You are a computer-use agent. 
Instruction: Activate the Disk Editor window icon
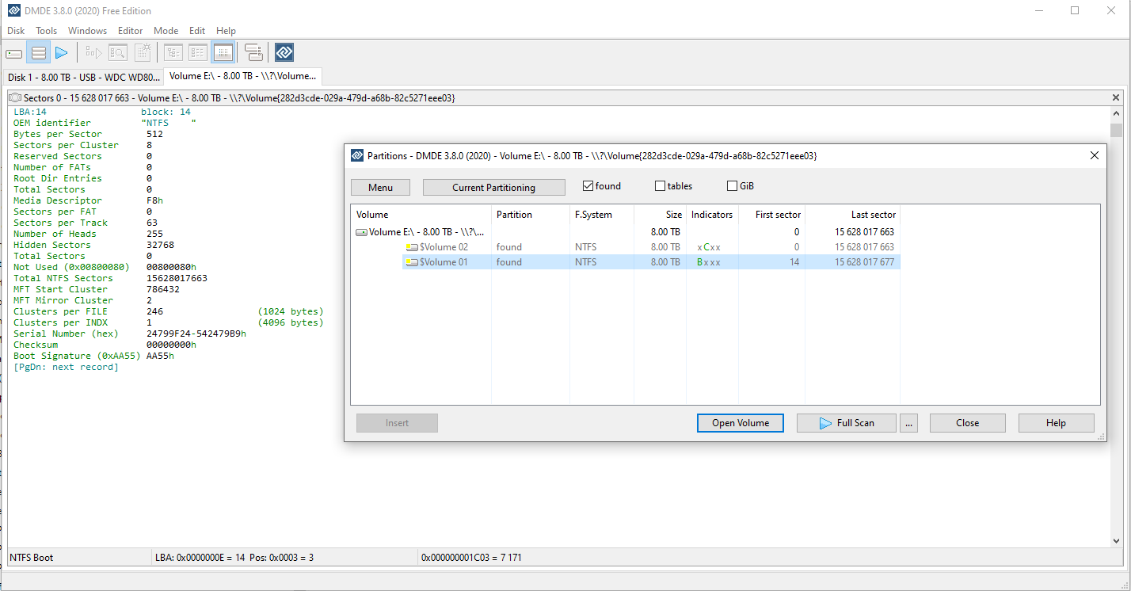pos(223,53)
